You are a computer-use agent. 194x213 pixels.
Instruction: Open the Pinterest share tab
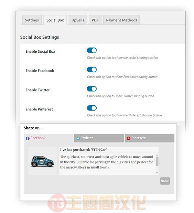coord(149,138)
